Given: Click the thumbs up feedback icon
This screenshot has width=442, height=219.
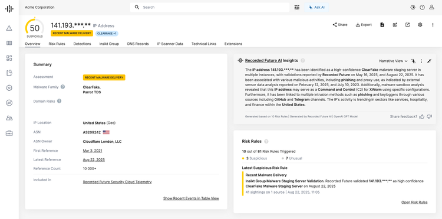Looking at the screenshot, I should click(422, 116).
